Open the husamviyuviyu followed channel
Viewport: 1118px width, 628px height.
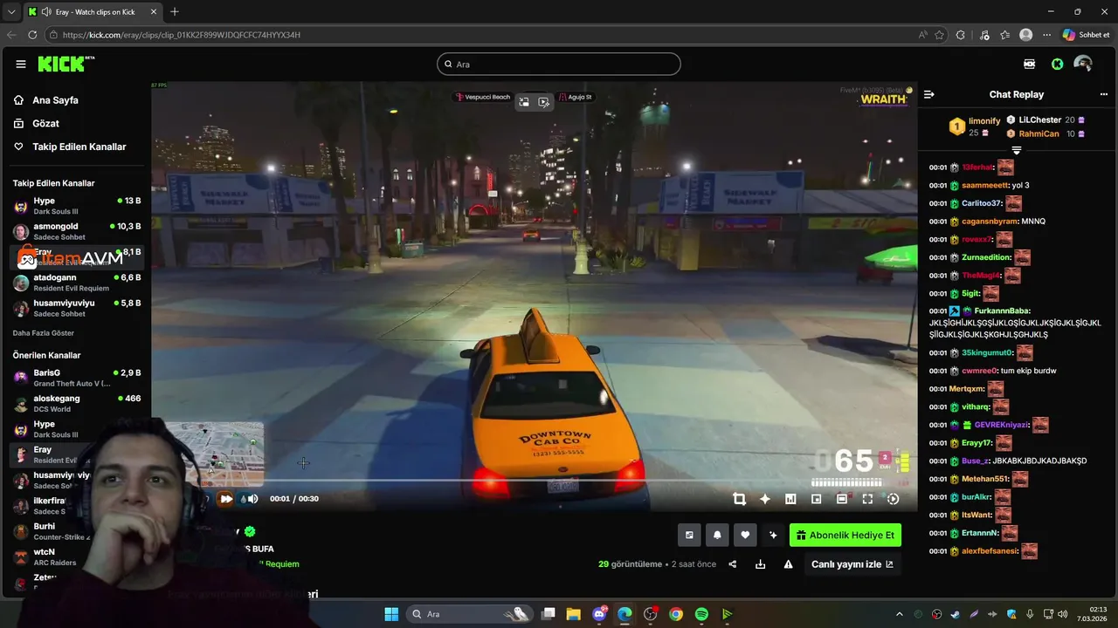pos(77,308)
